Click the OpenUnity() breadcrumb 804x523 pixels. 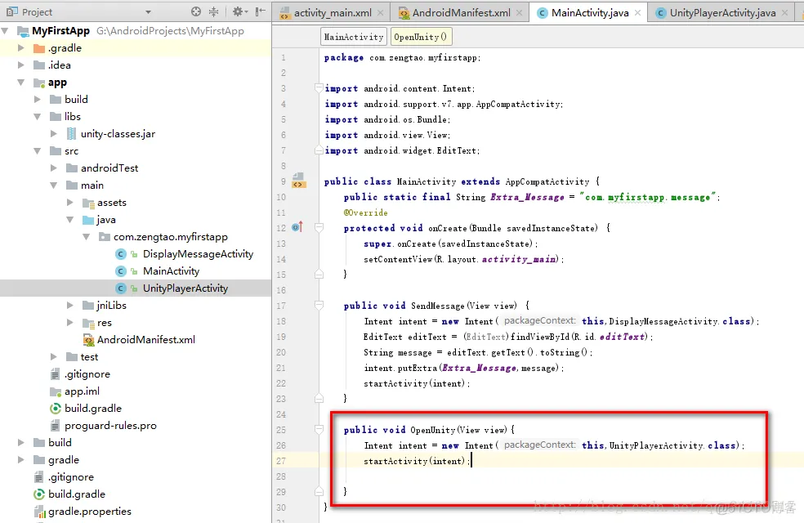tap(421, 37)
